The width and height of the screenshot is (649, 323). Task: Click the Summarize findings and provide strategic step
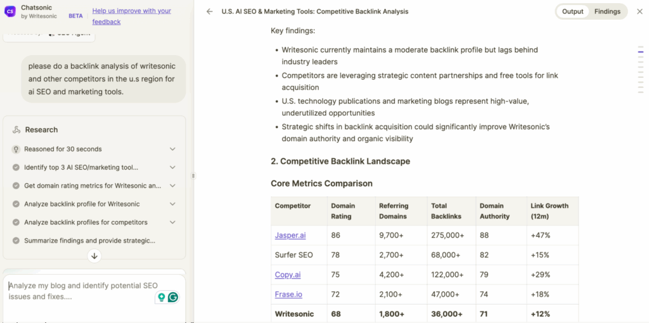tap(90, 240)
